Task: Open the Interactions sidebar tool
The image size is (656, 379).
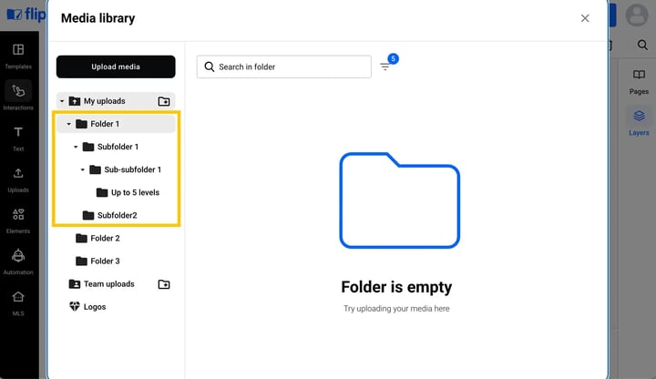Action: coord(18,97)
